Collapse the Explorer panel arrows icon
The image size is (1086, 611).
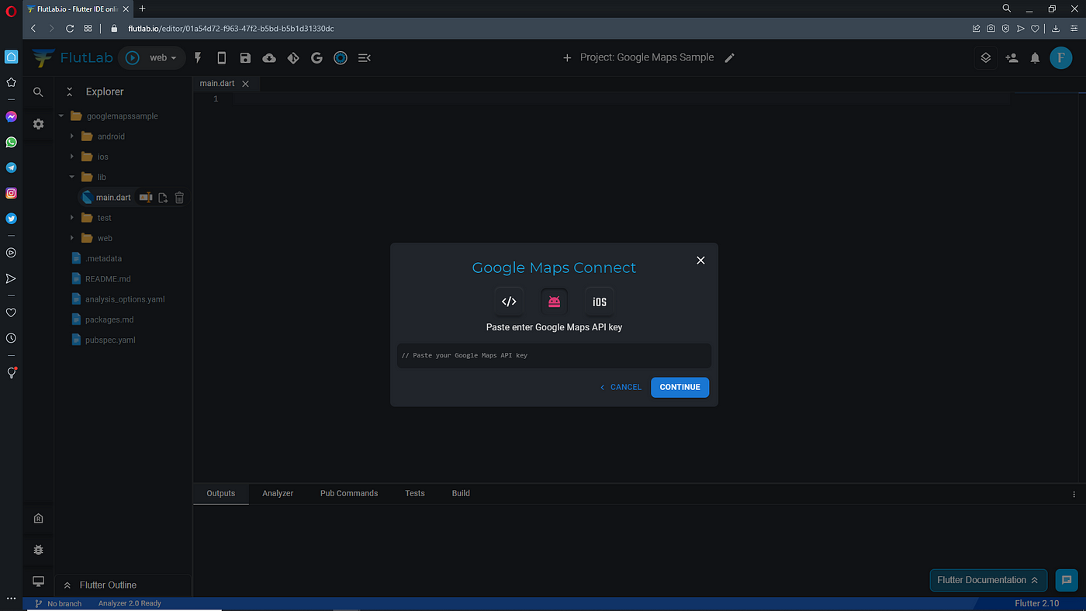point(69,91)
